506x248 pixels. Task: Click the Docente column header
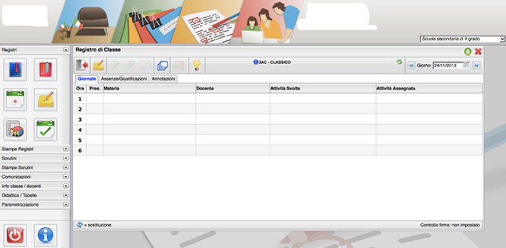pos(233,88)
